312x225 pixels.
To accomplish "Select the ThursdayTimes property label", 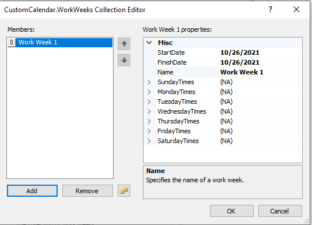I will coord(178,121).
